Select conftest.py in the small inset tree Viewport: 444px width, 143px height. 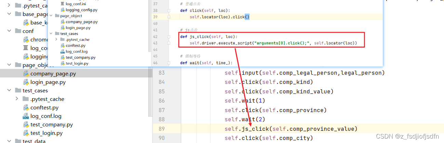coord(76,46)
